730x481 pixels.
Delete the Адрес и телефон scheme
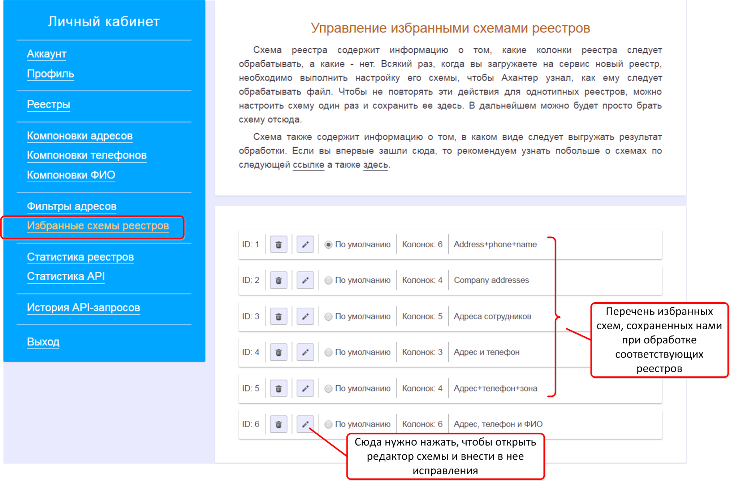click(278, 352)
